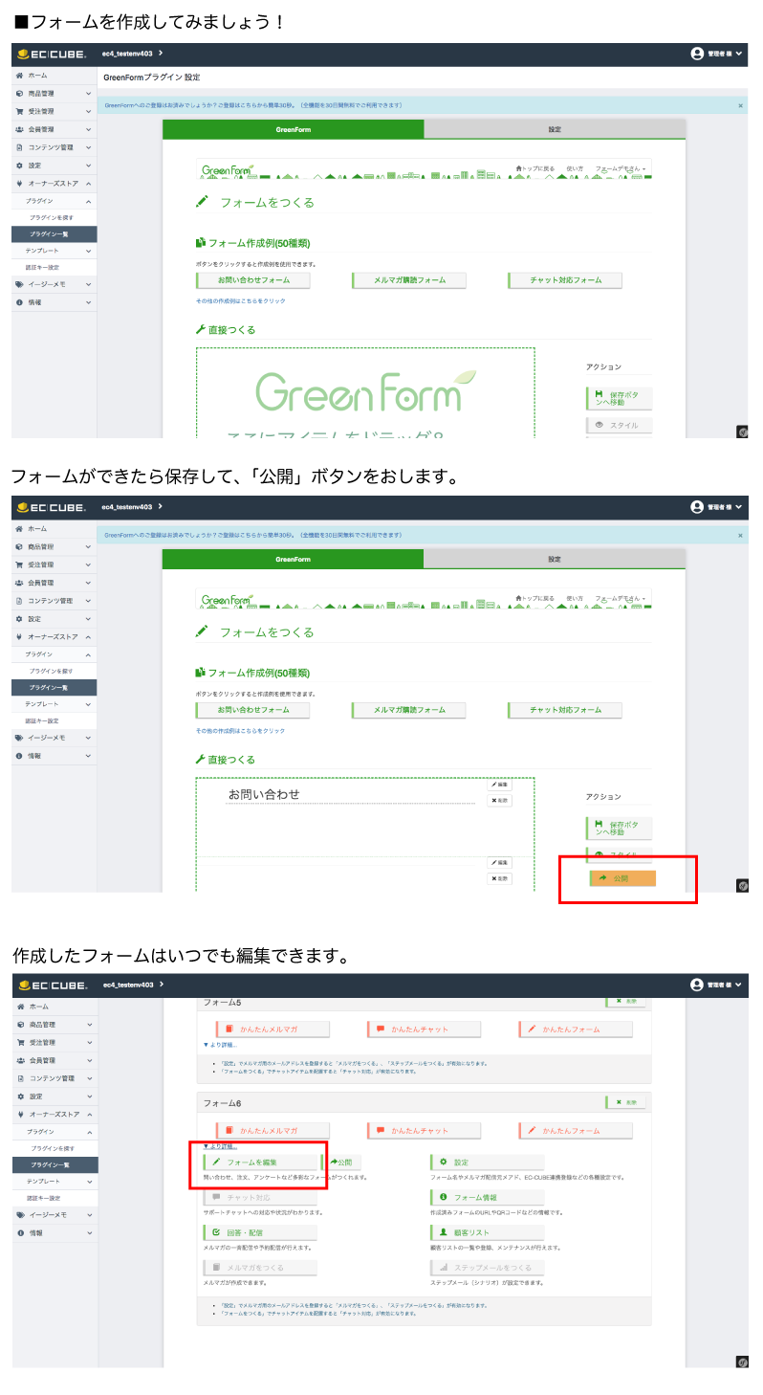Open 認証キー設定 in the first screenshot sidebar
This screenshot has height=1395, width=763.
click(54, 267)
